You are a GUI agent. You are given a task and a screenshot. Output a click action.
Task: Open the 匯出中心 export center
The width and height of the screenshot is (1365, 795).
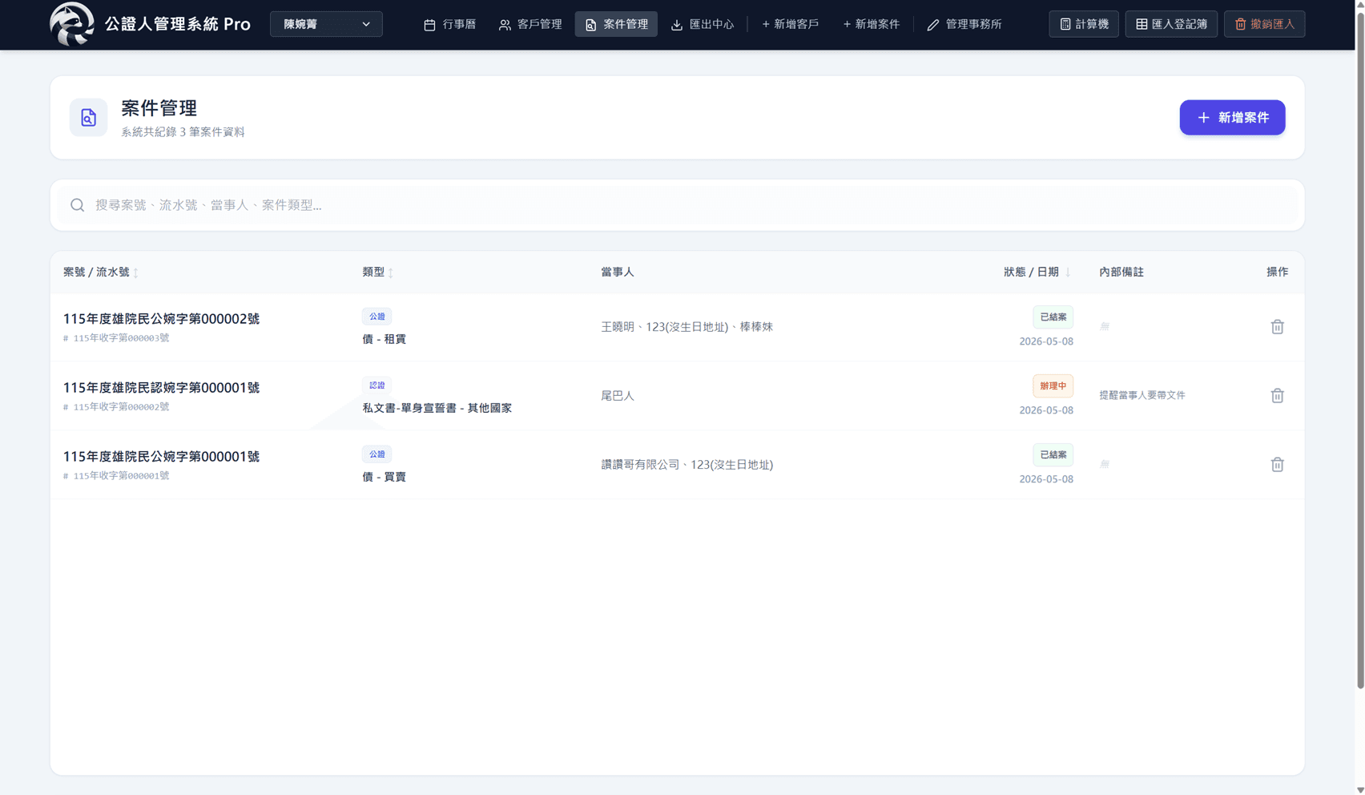click(x=703, y=24)
